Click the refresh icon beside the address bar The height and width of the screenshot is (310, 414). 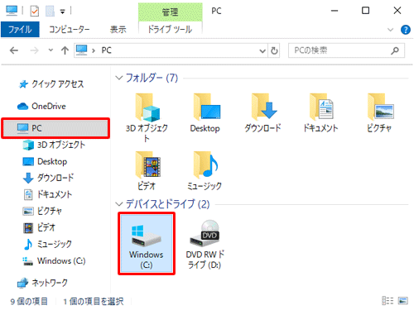pyautogui.click(x=274, y=50)
